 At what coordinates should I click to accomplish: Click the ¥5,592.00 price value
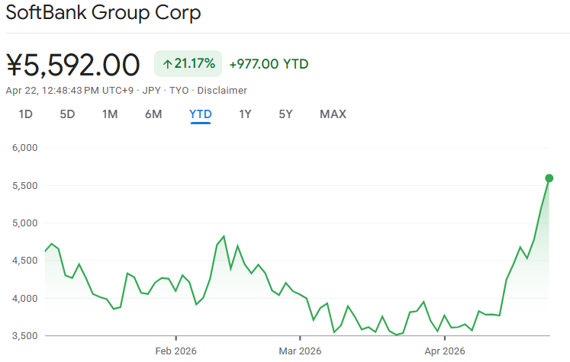tap(73, 65)
